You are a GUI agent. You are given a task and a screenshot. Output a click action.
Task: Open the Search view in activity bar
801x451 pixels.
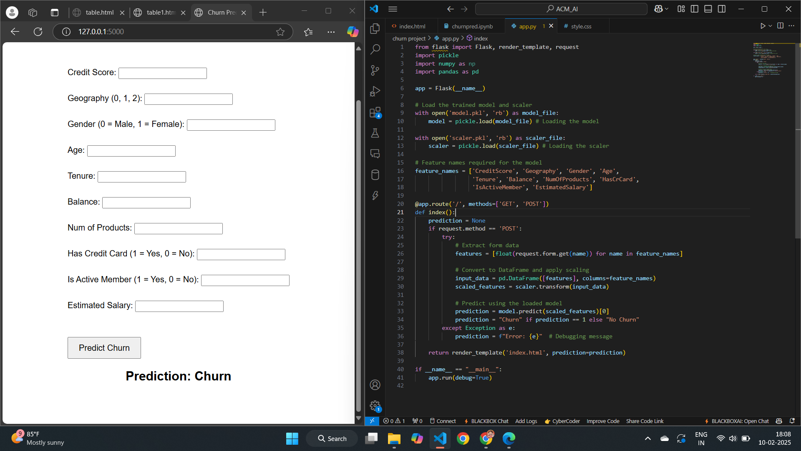pyautogui.click(x=375, y=49)
